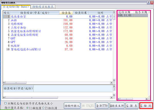Click the 離開 exit button
This screenshot has width=154, height=110.
click(146, 105)
